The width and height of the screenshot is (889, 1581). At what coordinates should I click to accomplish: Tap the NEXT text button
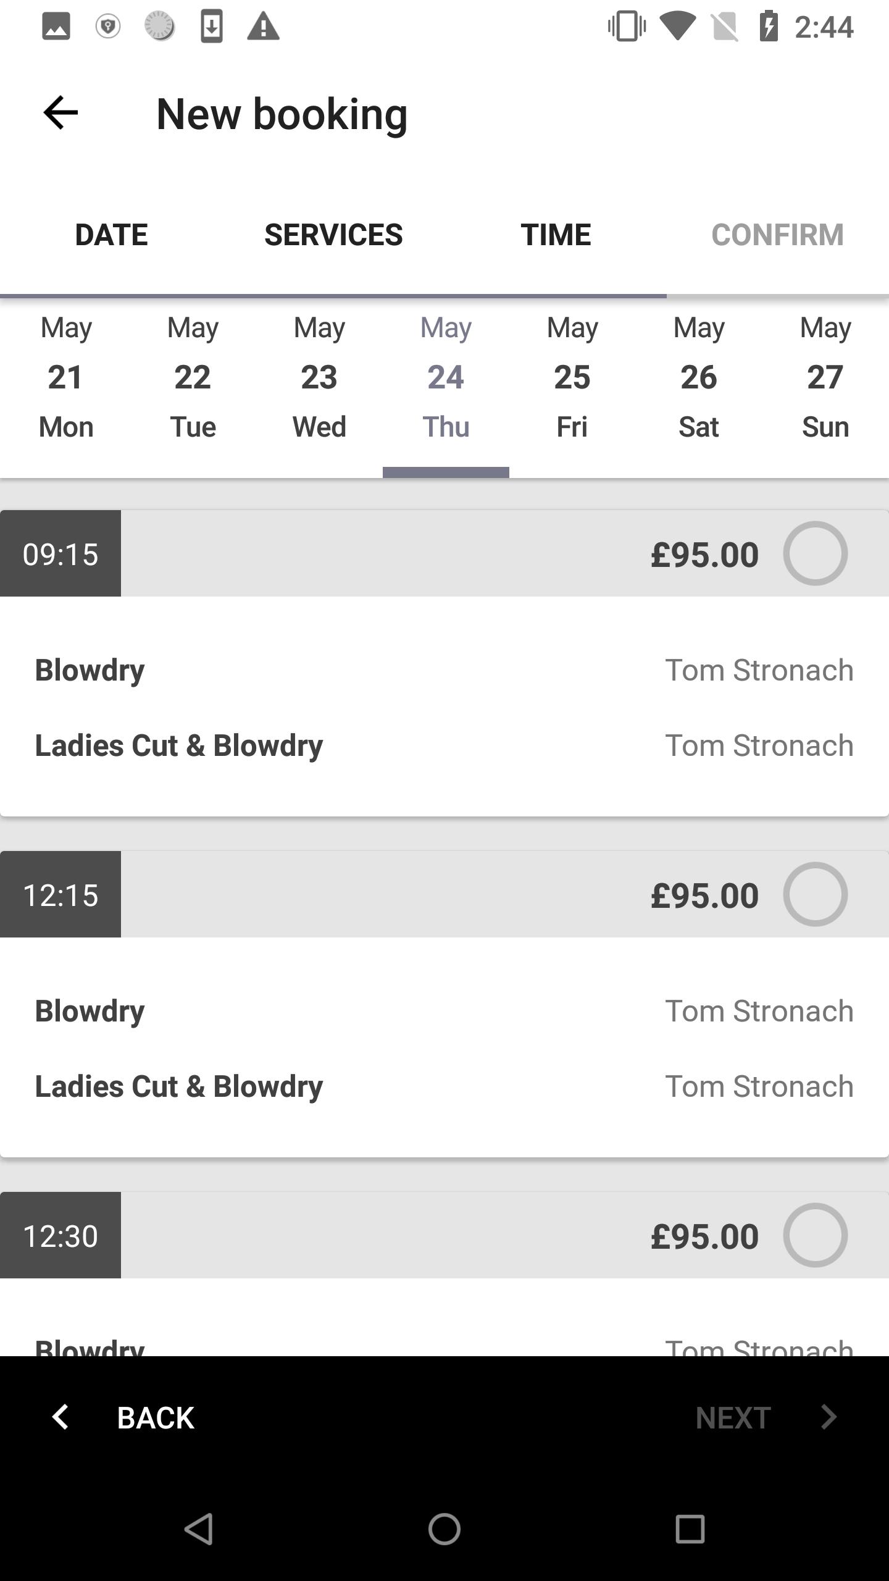733,1417
